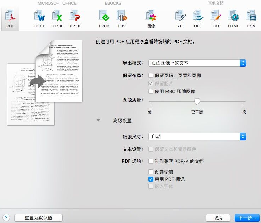Click the document preview thumbnail
Viewport: 261px width, 223px height.
45,82
